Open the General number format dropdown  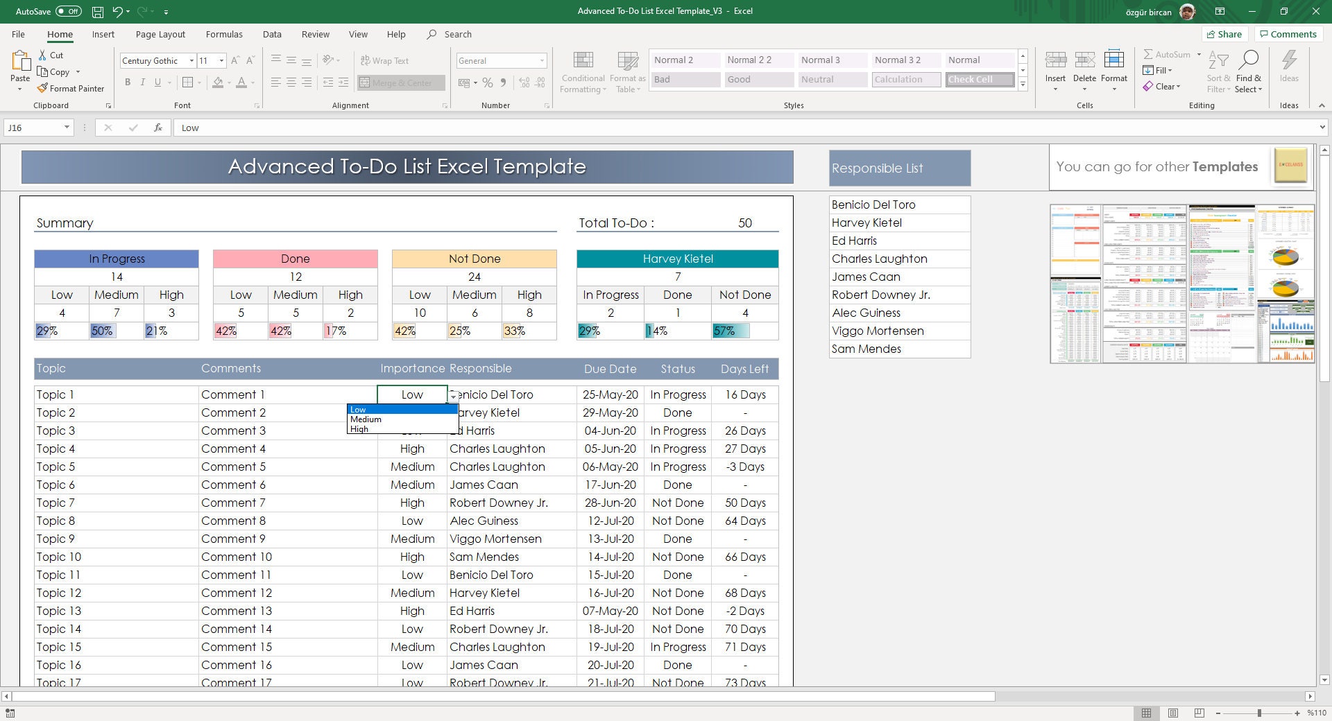(541, 60)
